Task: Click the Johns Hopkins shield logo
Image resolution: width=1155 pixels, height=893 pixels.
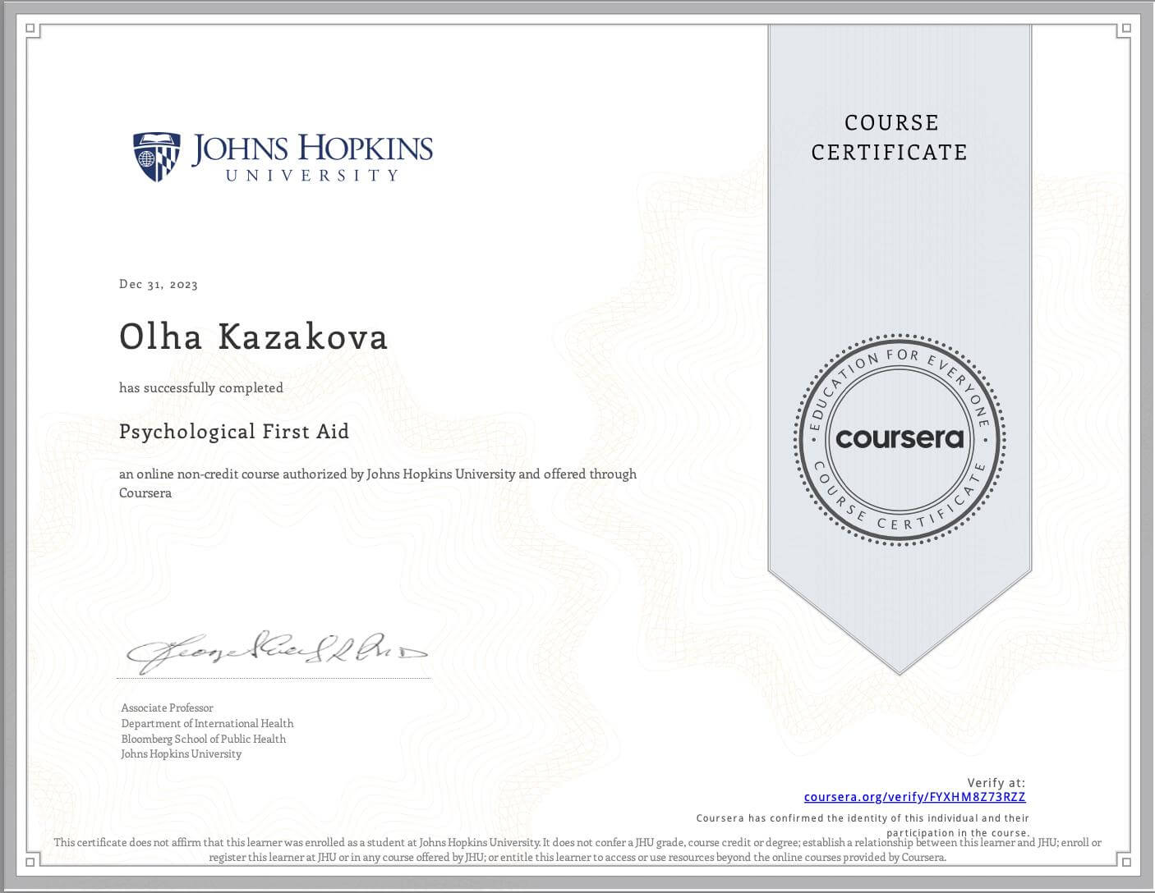Action: tap(156, 156)
